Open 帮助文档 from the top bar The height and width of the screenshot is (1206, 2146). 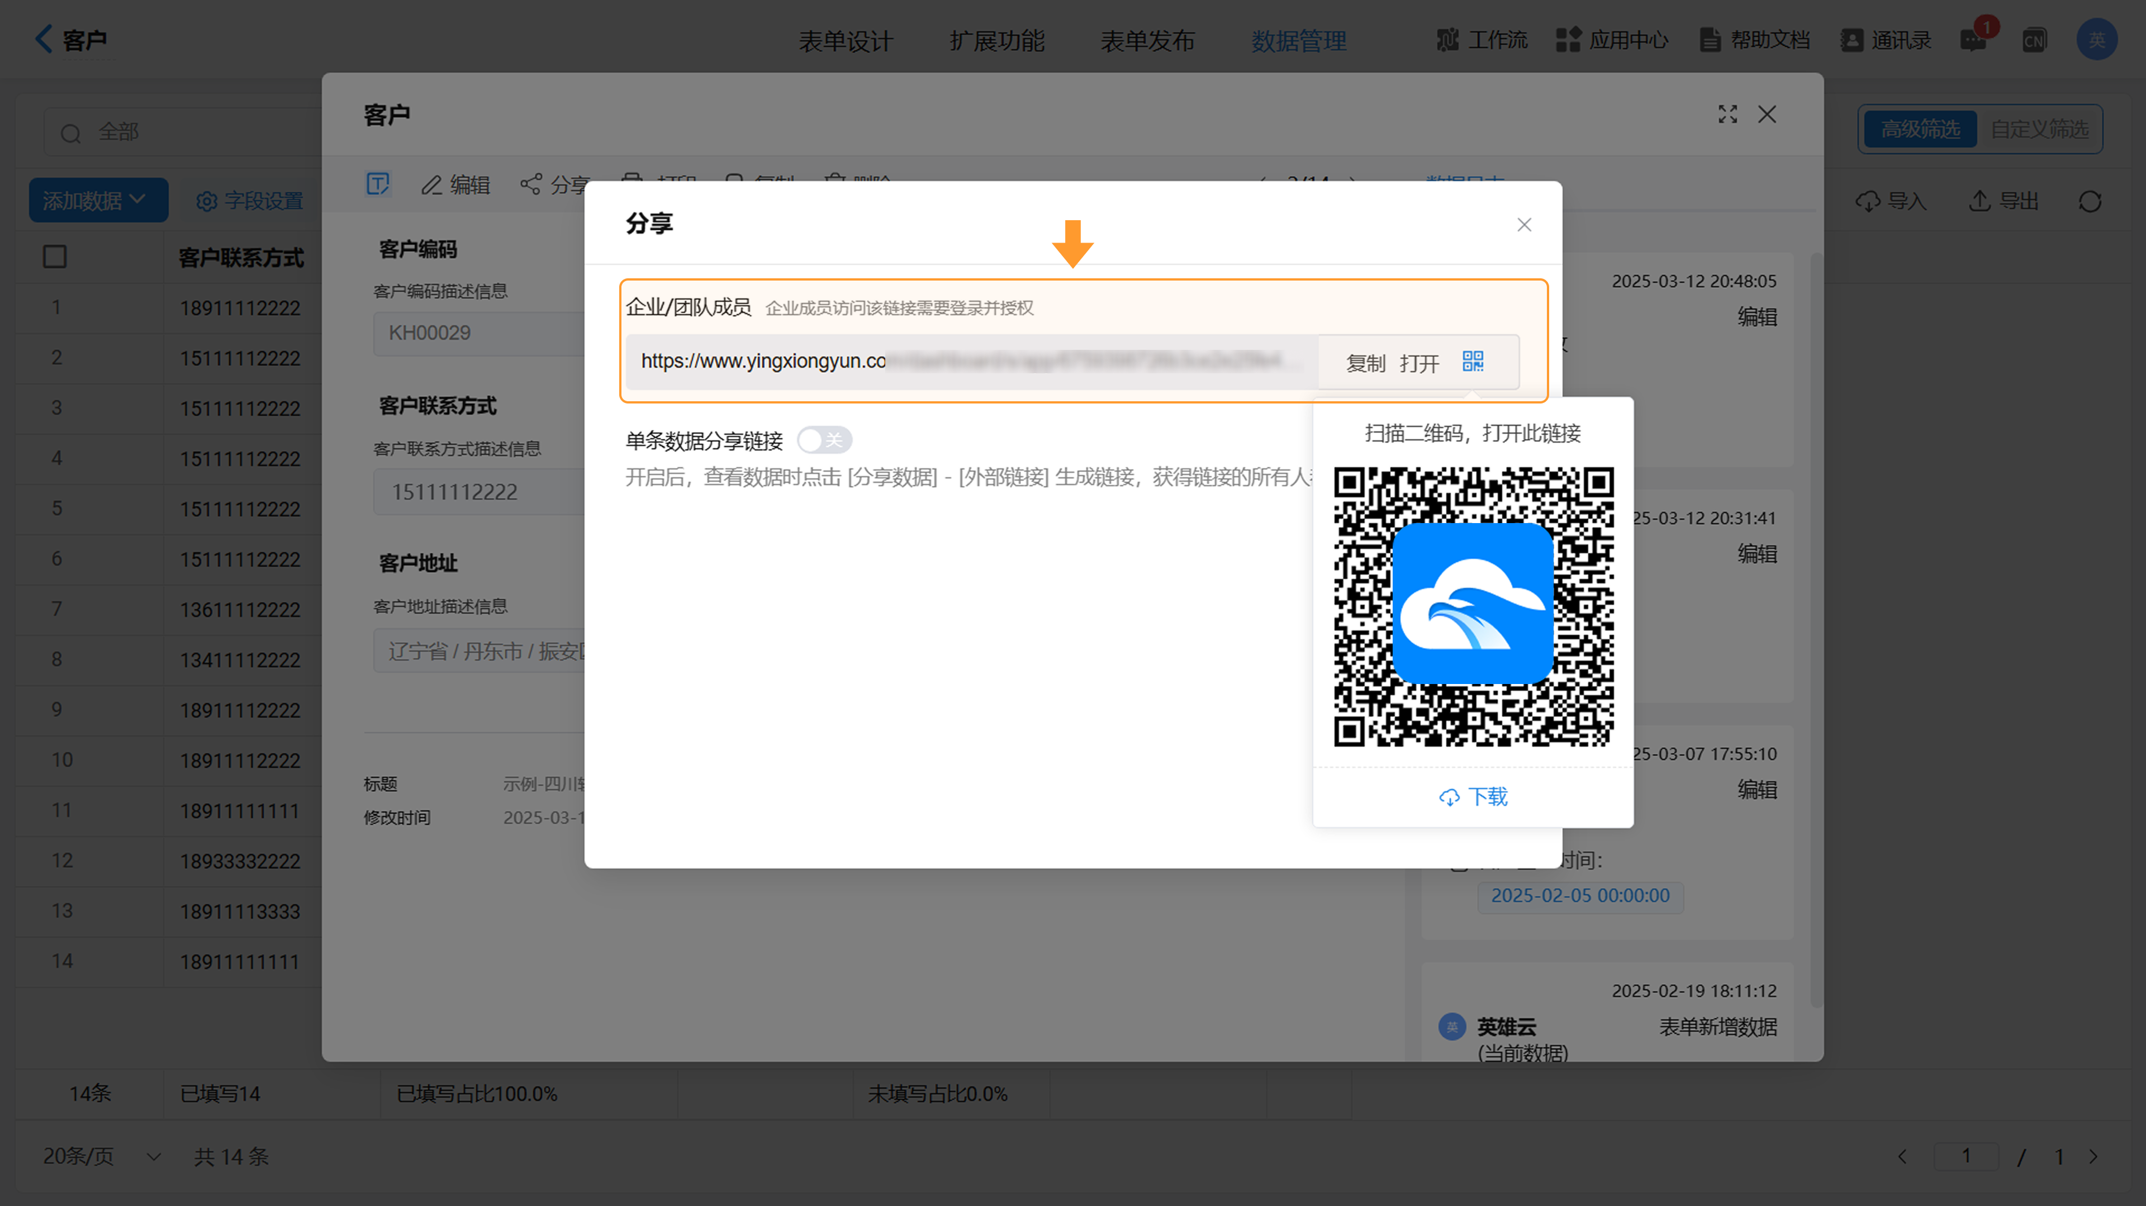(x=1754, y=40)
